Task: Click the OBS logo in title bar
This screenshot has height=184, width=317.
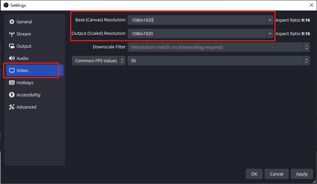Action: pyautogui.click(x=6, y=5)
